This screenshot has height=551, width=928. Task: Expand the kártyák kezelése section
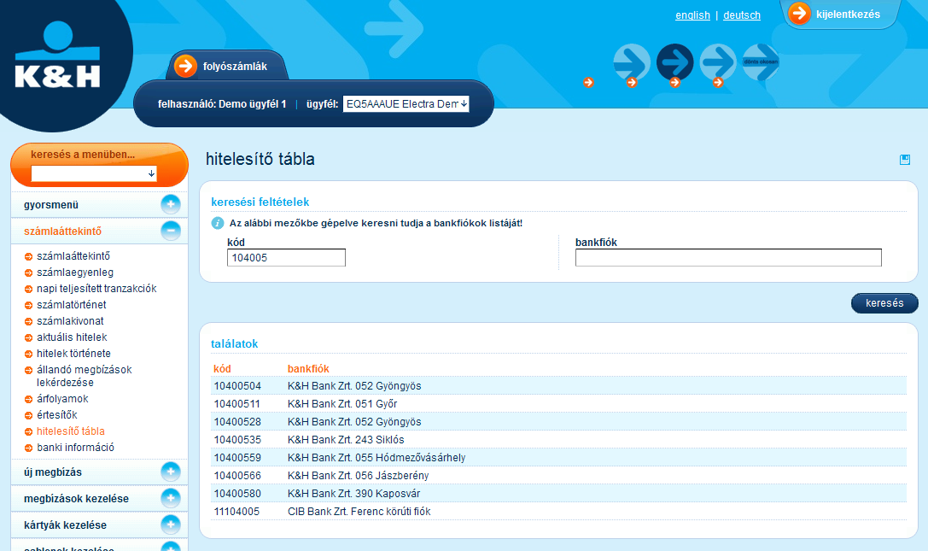(171, 525)
